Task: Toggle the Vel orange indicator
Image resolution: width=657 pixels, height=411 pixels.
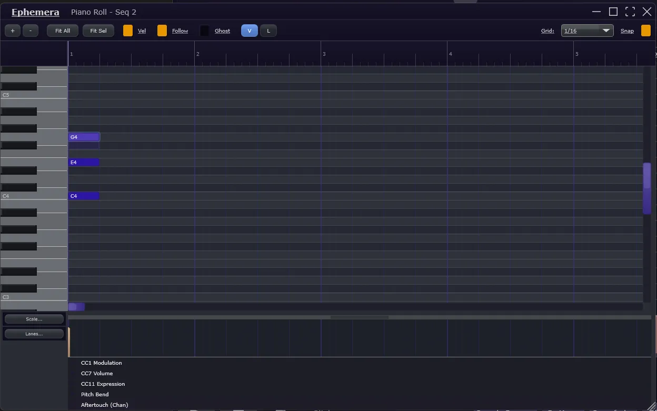Action: click(x=128, y=31)
